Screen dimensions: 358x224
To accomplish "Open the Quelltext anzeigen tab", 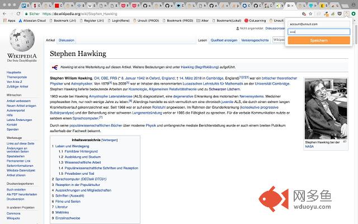I will pyautogui.click(x=224, y=40).
